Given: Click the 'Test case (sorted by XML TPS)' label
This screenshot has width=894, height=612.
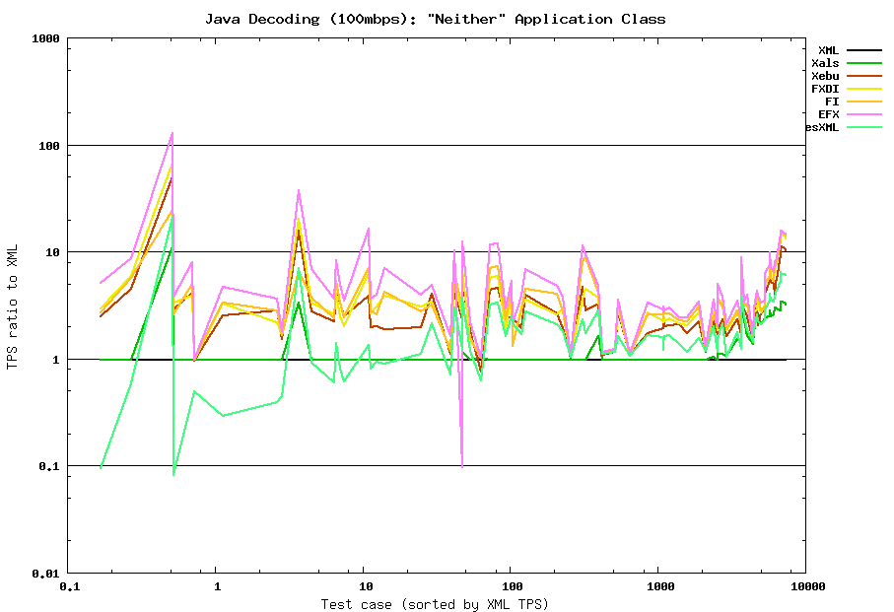Looking at the screenshot, I should (435, 603).
